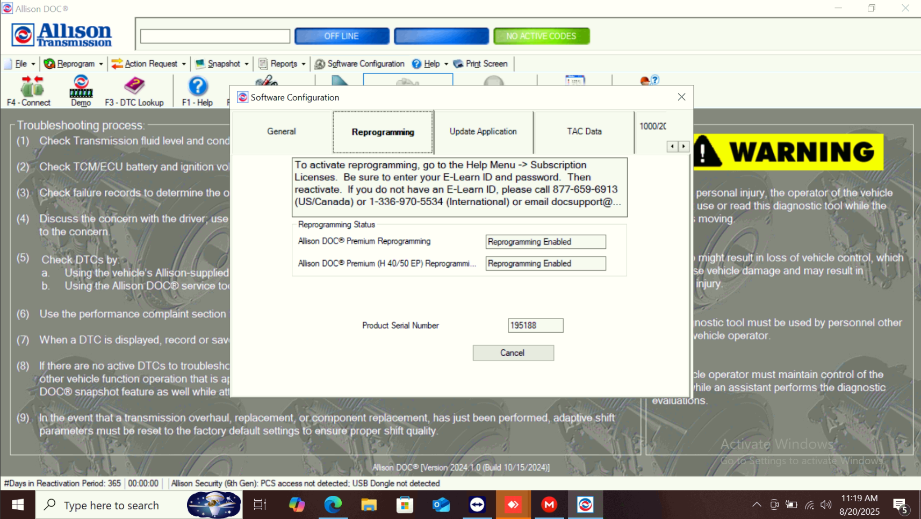Screen dimensions: 921x519
Task: Open the Windows Start menu
Action: point(18,505)
